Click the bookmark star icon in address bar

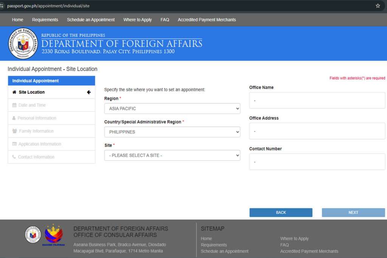click(378, 6)
